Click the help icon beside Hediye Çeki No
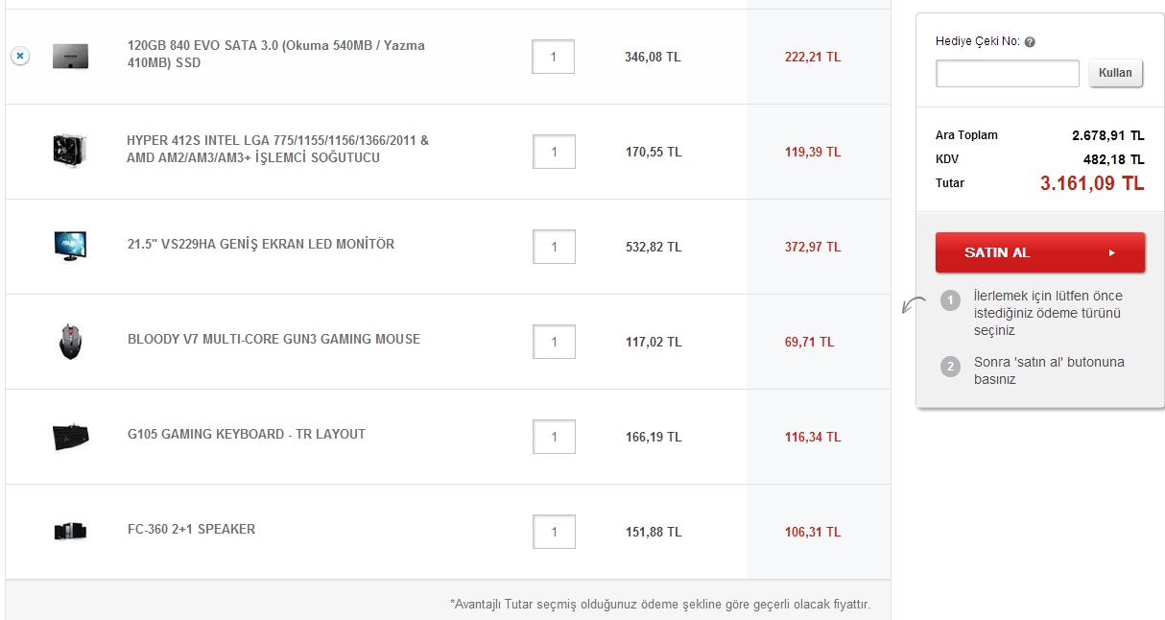Image resolution: width=1165 pixels, height=620 pixels. point(1030,42)
